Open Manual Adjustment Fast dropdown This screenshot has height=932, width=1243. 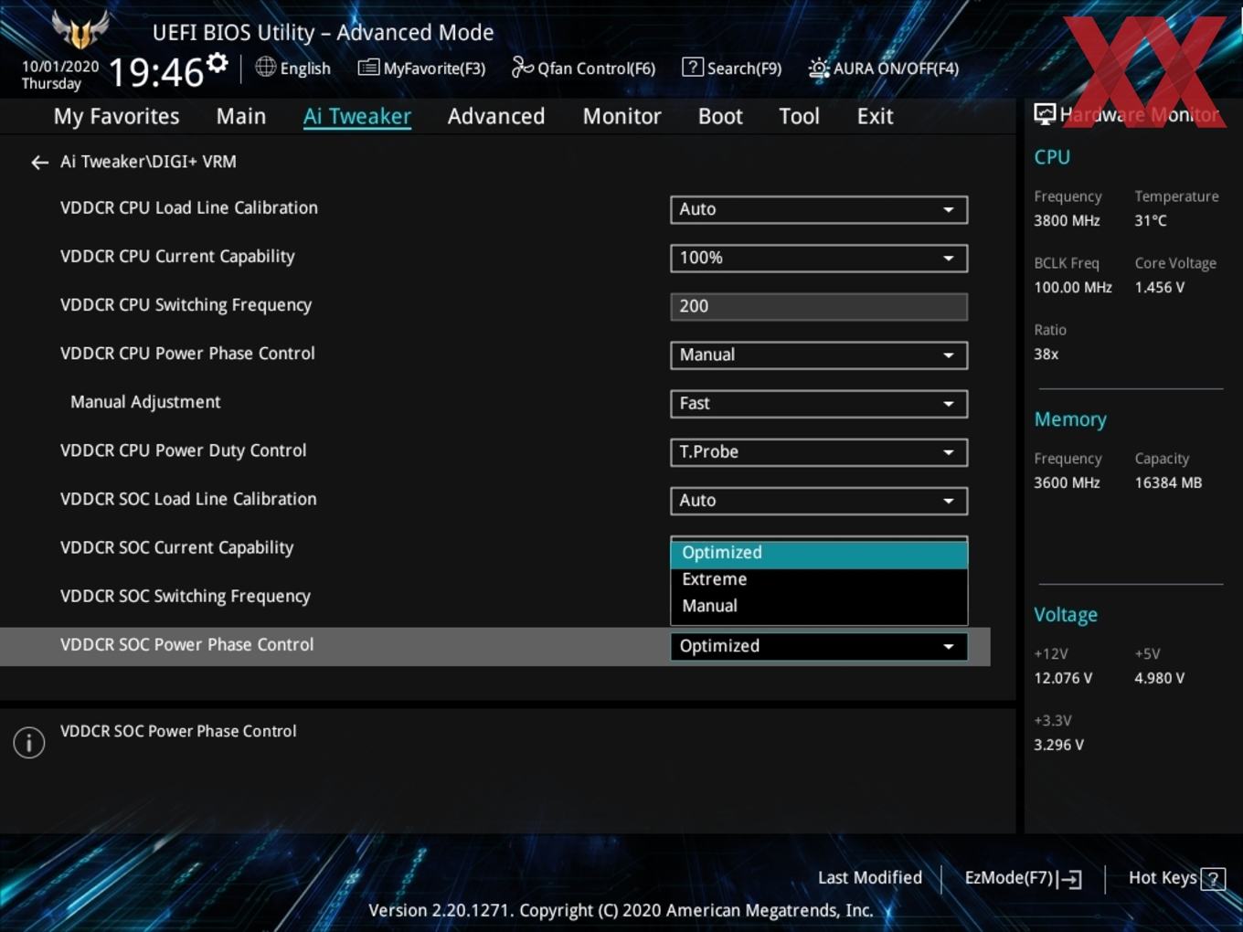click(x=819, y=403)
